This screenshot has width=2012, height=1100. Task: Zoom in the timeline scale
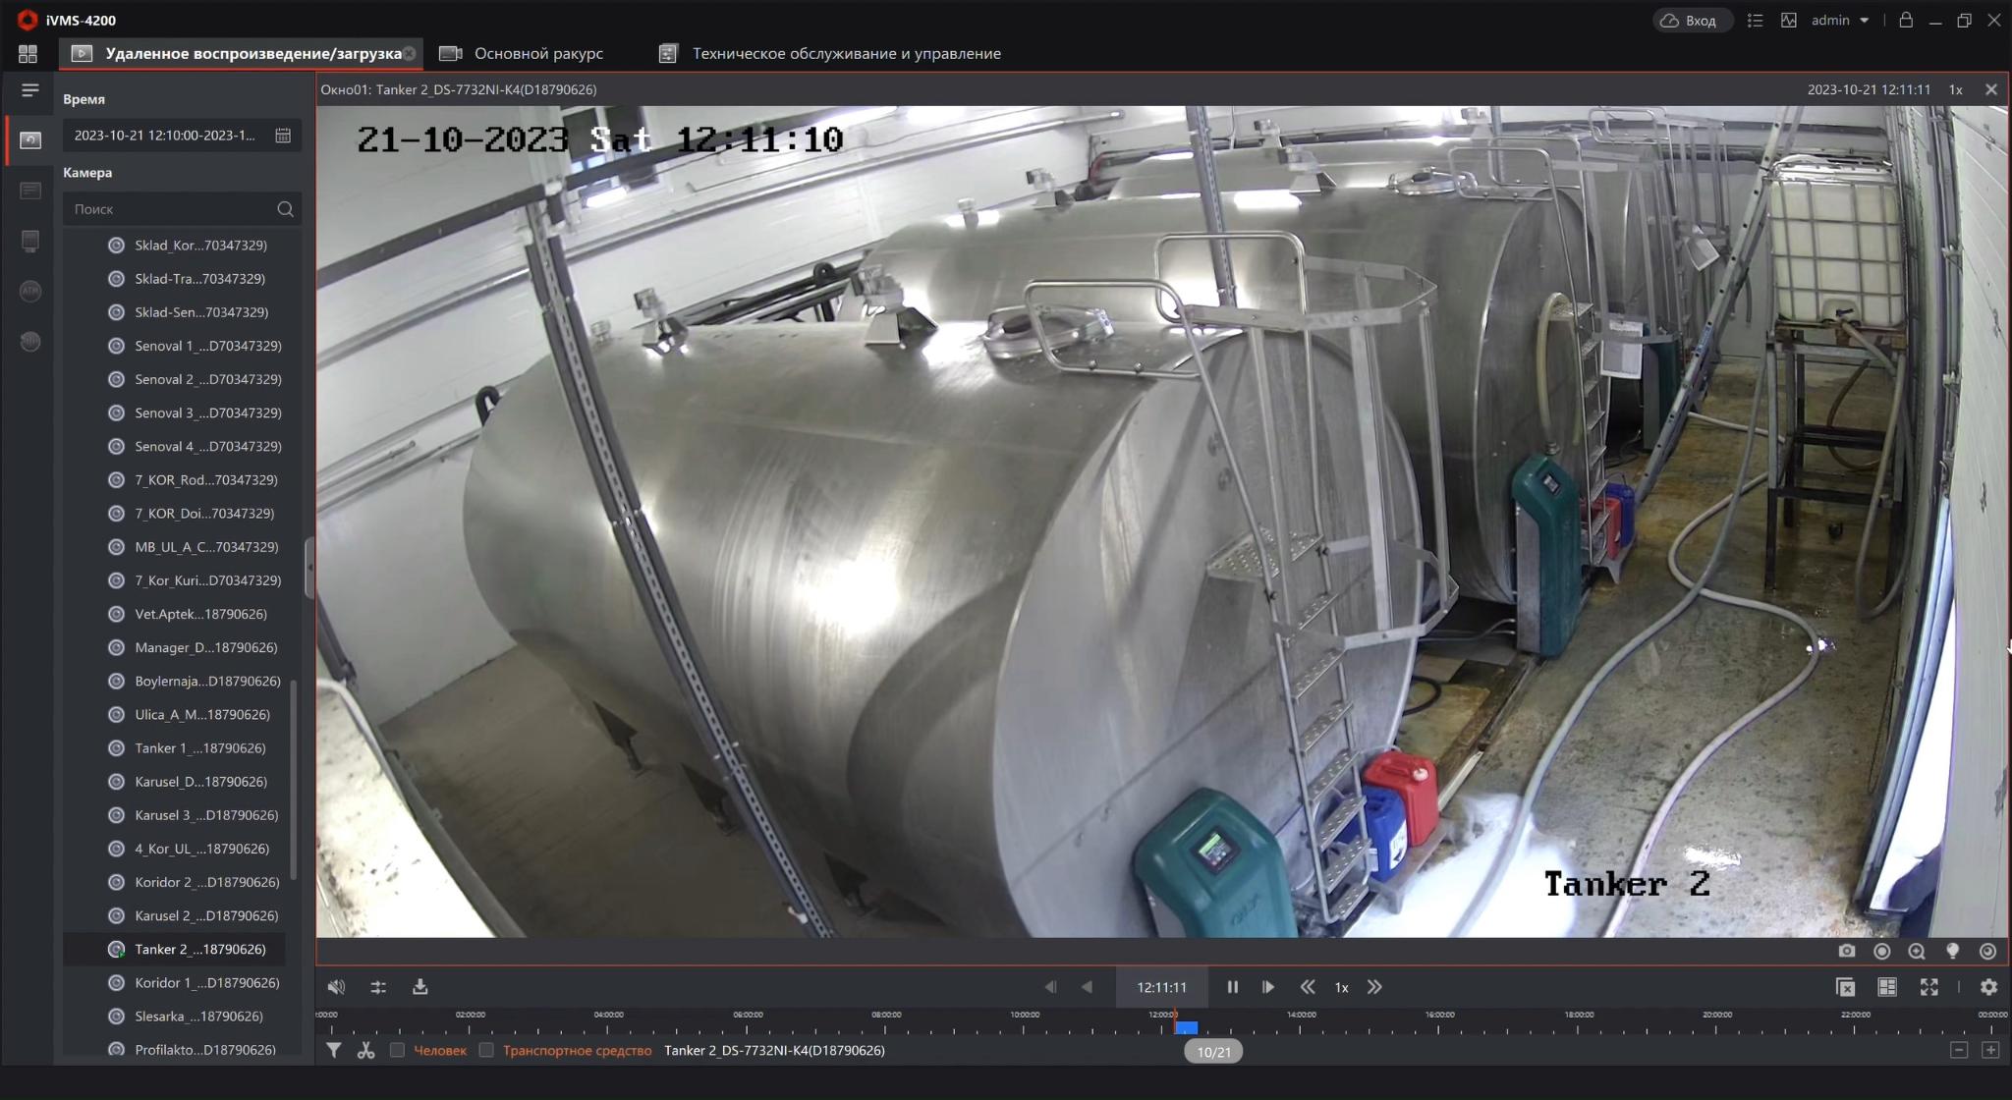click(x=1990, y=1050)
